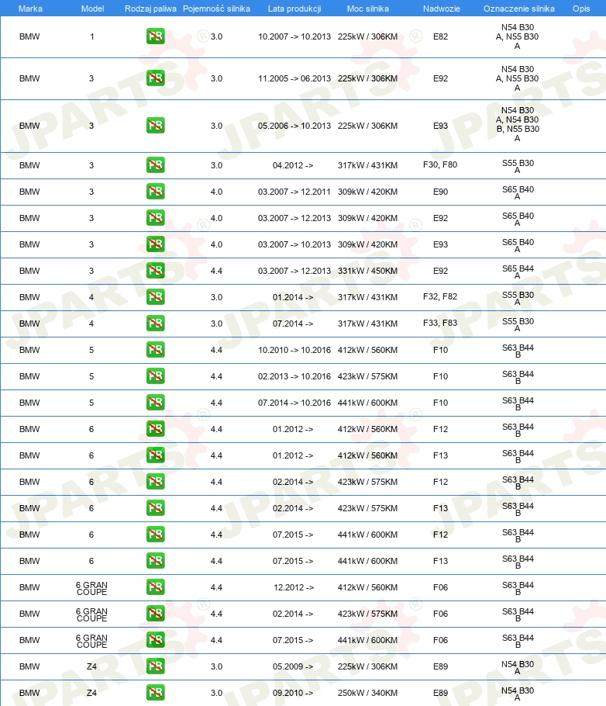The width and height of the screenshot is (606, 706).
Task: Click fuel icon in row dated 03.2007 -> 12.2013 with 309kW
Action: tap(155, 218)
